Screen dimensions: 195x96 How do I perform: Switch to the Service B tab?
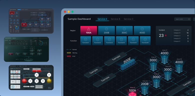[x=115, y=19]
